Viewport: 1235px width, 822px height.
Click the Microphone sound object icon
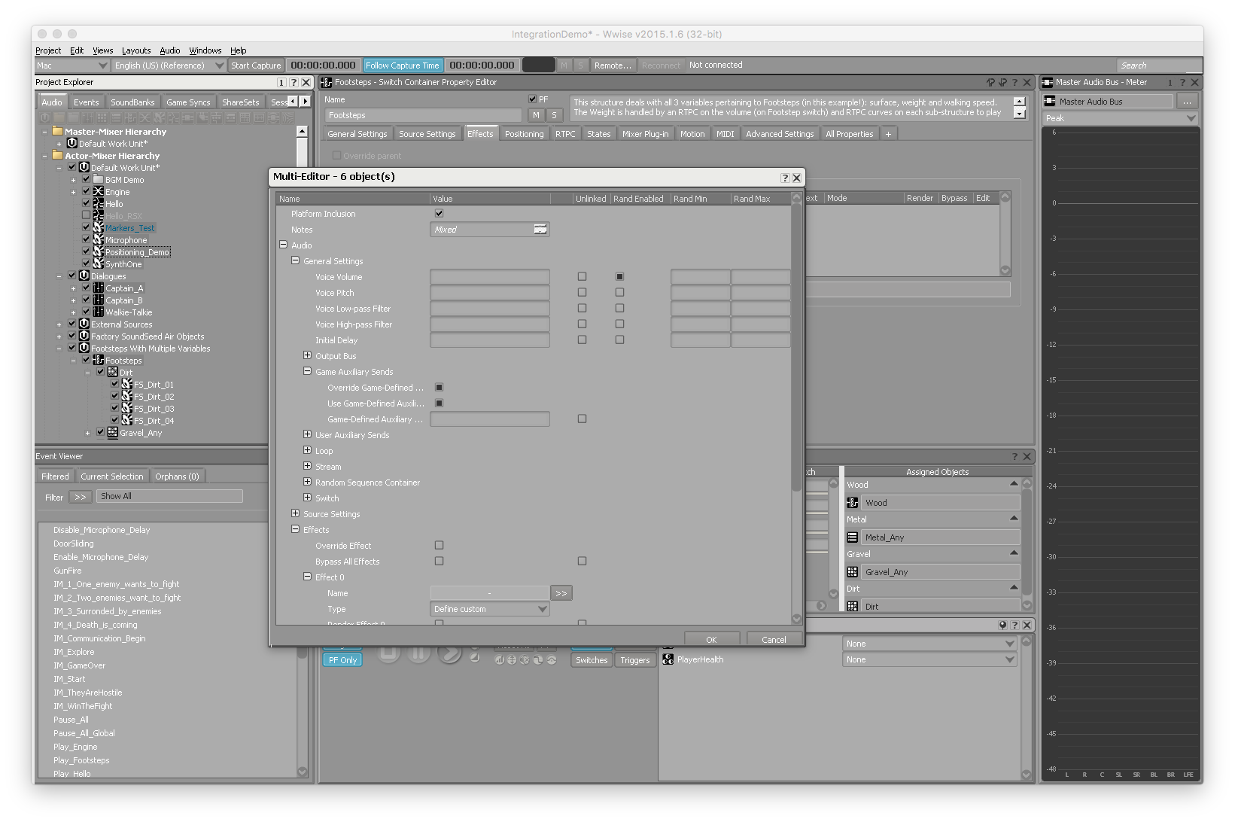[98, 240]
